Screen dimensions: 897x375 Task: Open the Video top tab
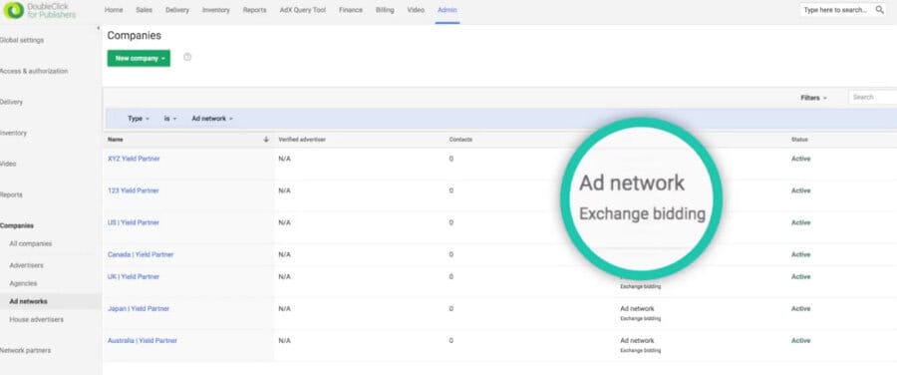[416, 10]
